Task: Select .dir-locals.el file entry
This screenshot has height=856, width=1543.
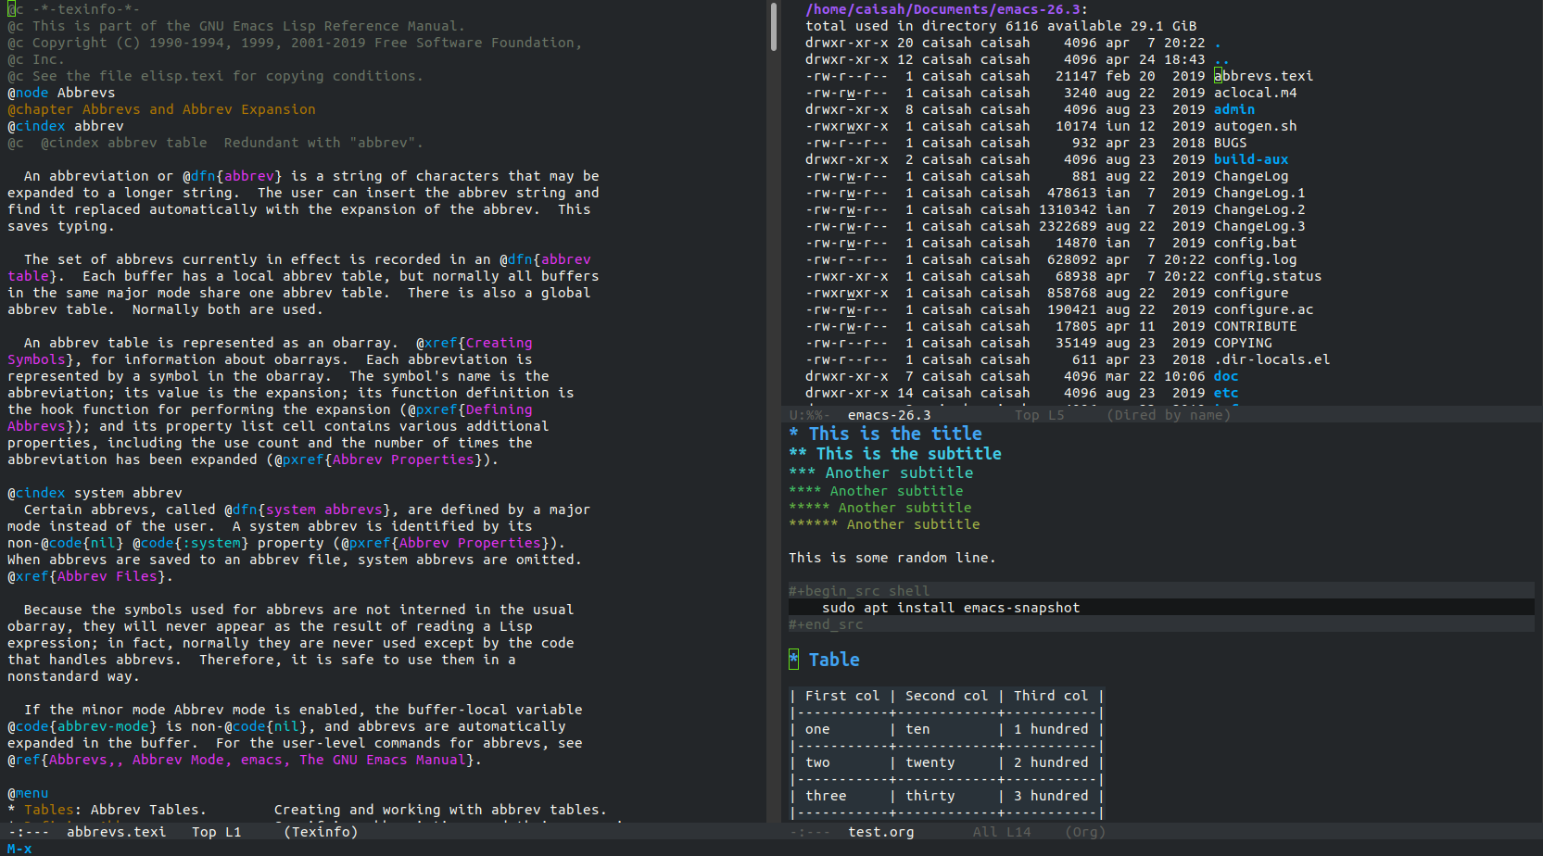Action: (1271, 359)
